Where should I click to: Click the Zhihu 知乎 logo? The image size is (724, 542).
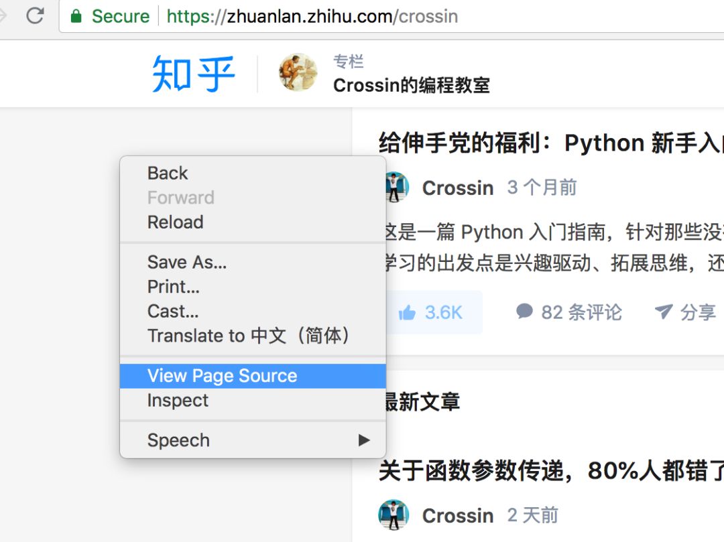coord(194,74)
